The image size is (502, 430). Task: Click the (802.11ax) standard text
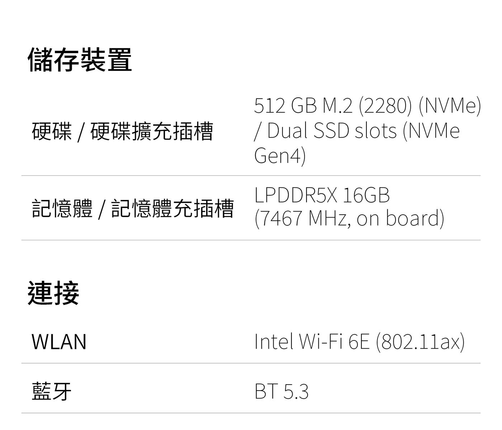(420, 341)
